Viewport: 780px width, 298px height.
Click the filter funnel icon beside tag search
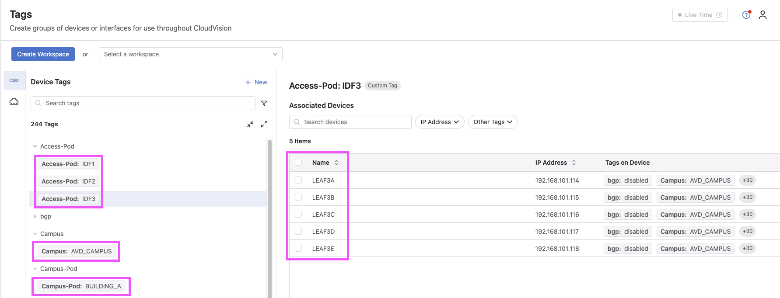click(x=264, y=104)
